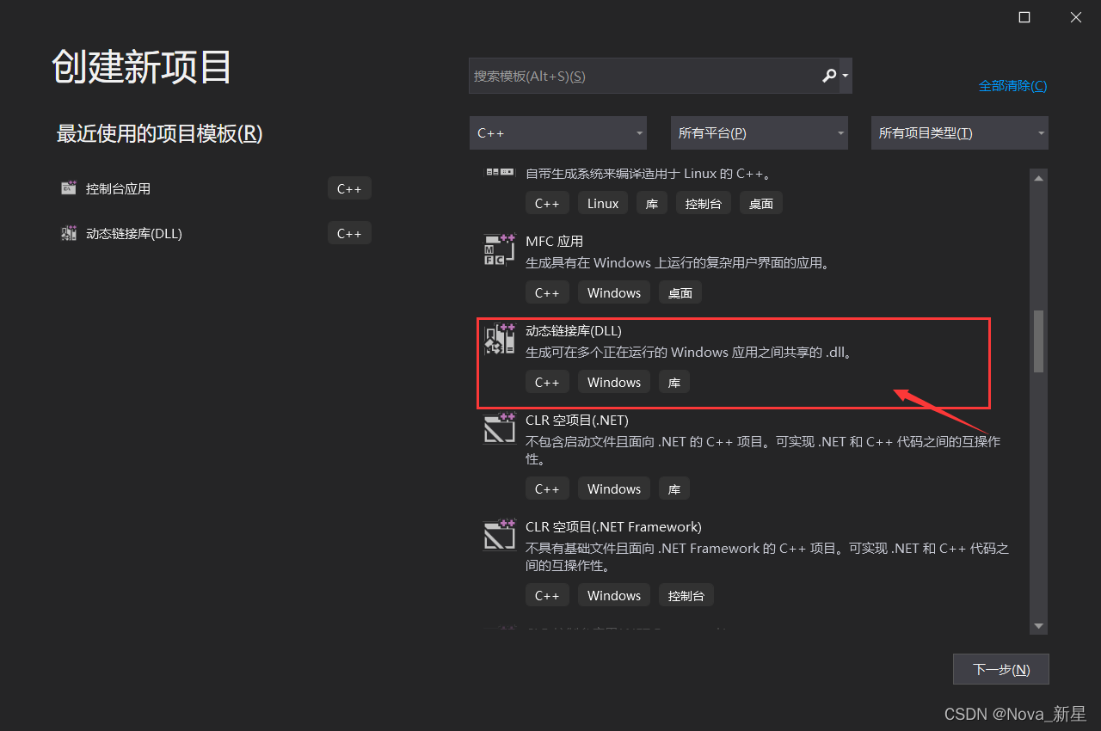The width and height of the screenshot is (1101, 731).
Task: Open the 所有项目类型 project type dropdown
Action: click(x=959, y=133)
